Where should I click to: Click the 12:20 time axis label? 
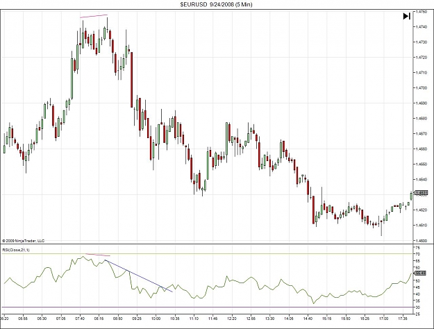(232, 319)
